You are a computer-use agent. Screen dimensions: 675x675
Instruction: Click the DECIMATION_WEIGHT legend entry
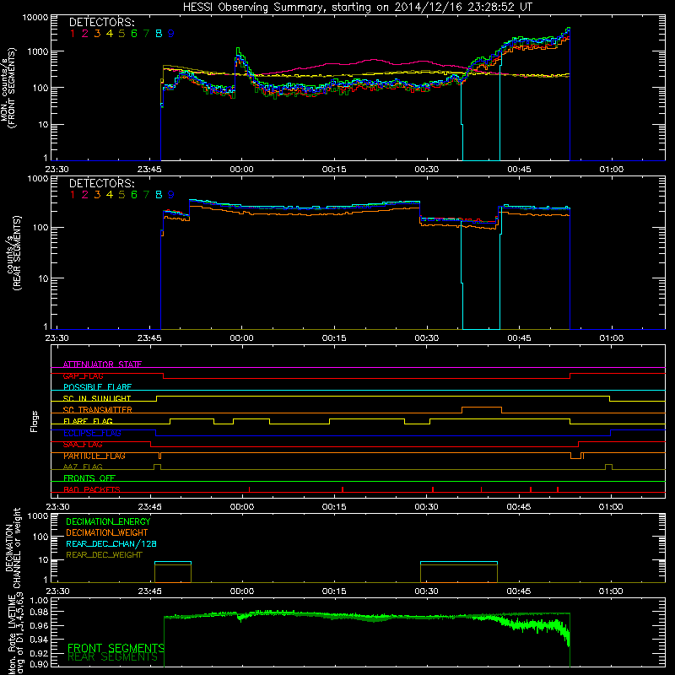[x=107, y=532]
